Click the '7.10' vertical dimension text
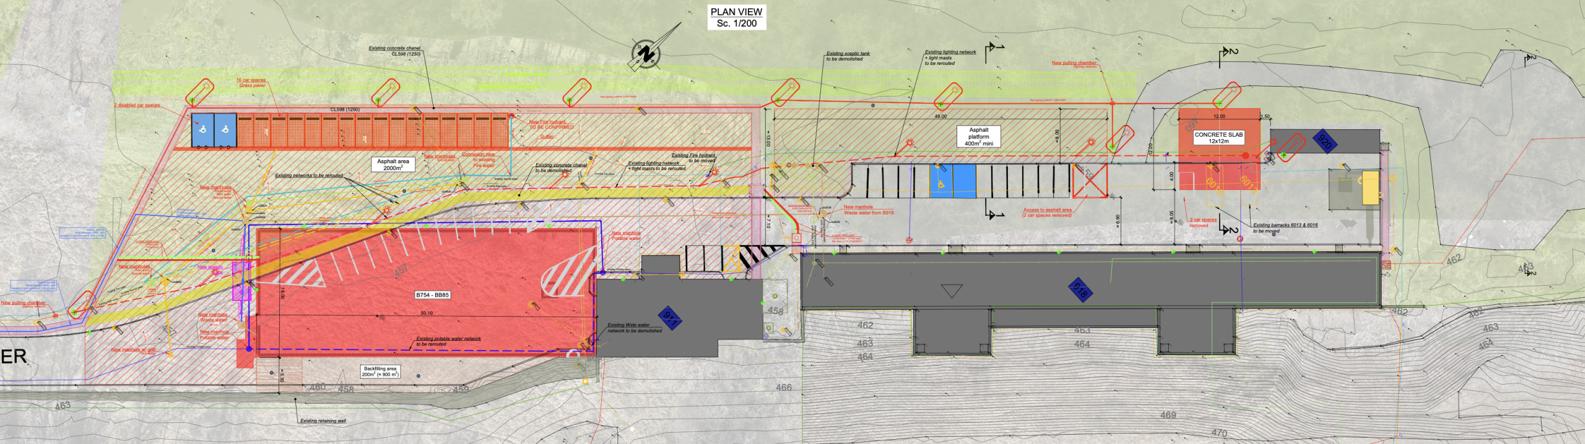Viewport: 1585px width, 444px height. point(768,223)
